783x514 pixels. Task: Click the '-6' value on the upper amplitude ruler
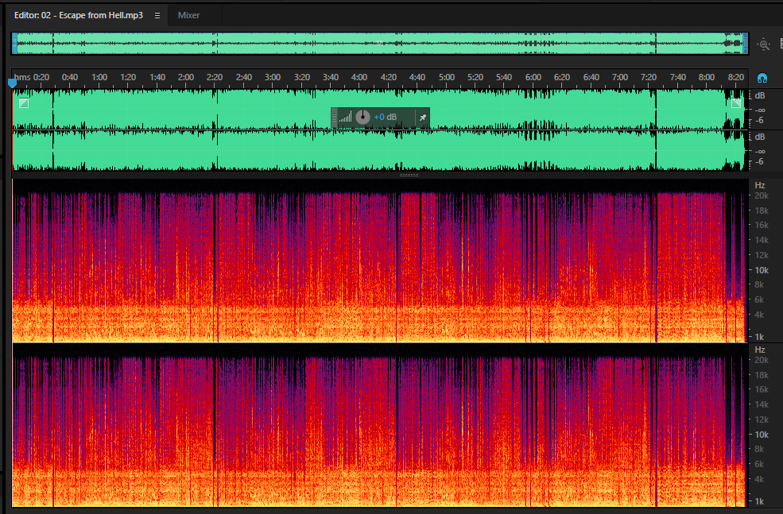click(759, 120)
